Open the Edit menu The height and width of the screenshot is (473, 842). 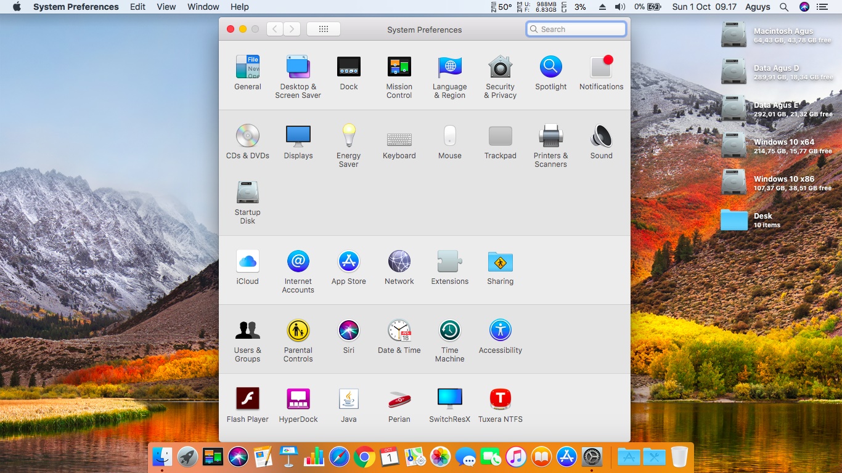pos(138,7)
